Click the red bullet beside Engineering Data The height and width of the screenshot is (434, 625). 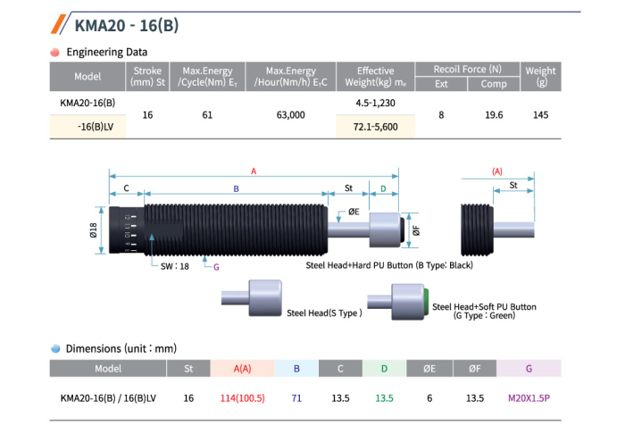point(55,53)
